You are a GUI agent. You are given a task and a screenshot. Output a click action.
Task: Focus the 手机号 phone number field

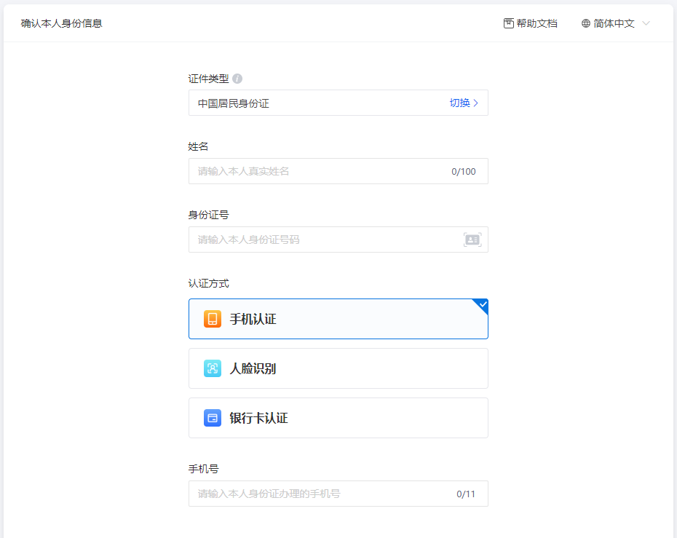point(320,494)
